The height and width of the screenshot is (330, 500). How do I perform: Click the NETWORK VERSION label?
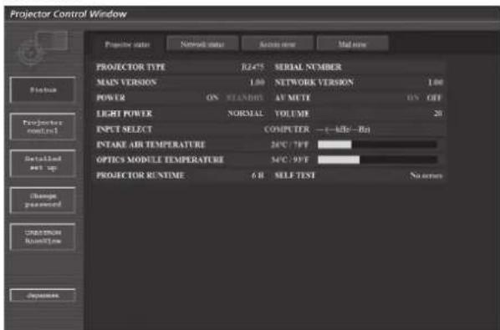tap(314, 82)
